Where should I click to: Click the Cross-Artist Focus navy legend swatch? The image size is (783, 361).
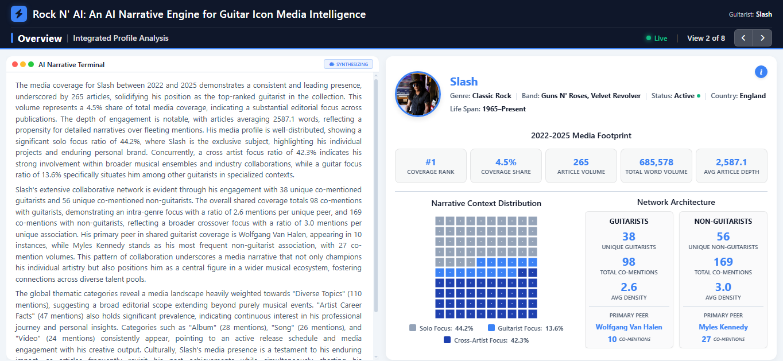point(447,340)
